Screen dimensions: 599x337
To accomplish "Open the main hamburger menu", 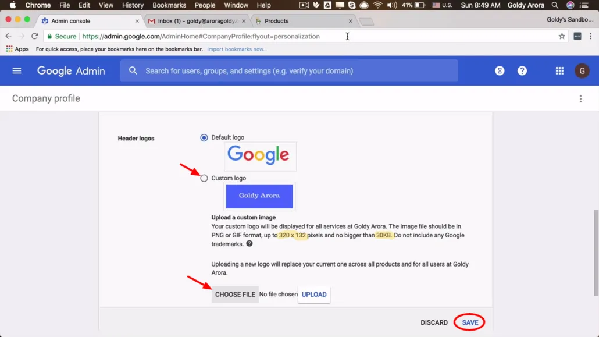I will pyautogui.click(x=17, y=71).
